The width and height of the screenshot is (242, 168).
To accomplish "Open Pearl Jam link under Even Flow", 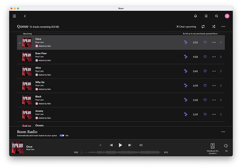I will [39, 57].
